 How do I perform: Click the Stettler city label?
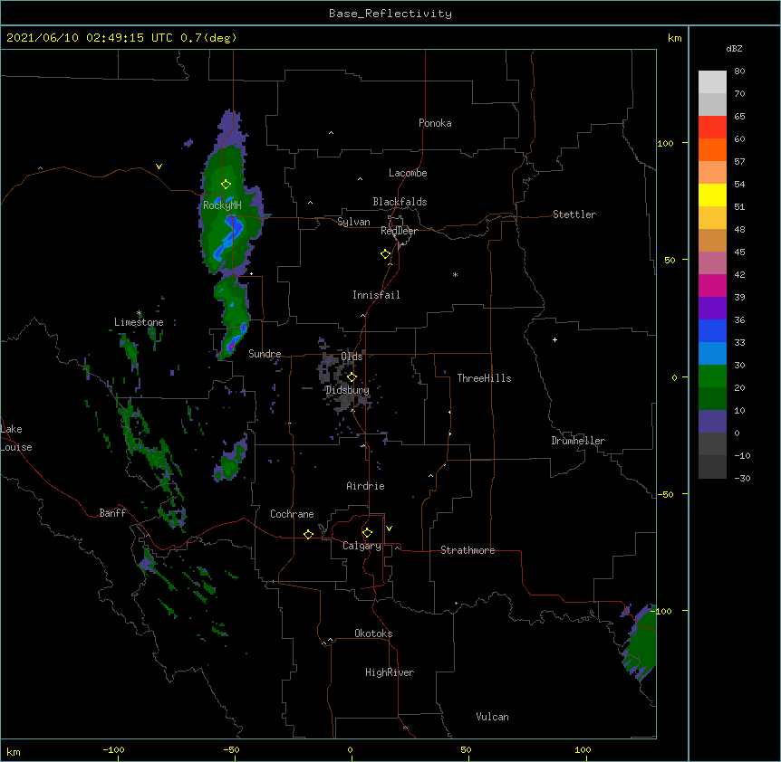click(x=574, y=214)
